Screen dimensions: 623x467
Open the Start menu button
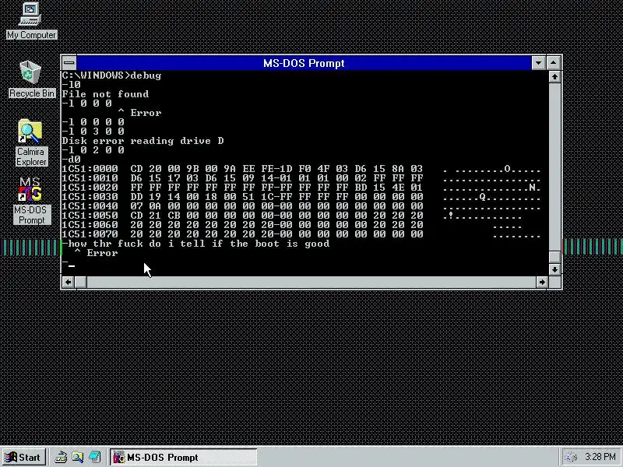coord(24,457)
